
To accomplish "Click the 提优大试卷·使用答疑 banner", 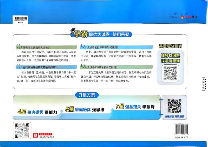I will [109, 35].
